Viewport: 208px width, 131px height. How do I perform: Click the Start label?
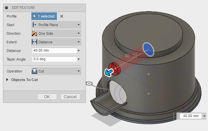click(x=11, y=25)
